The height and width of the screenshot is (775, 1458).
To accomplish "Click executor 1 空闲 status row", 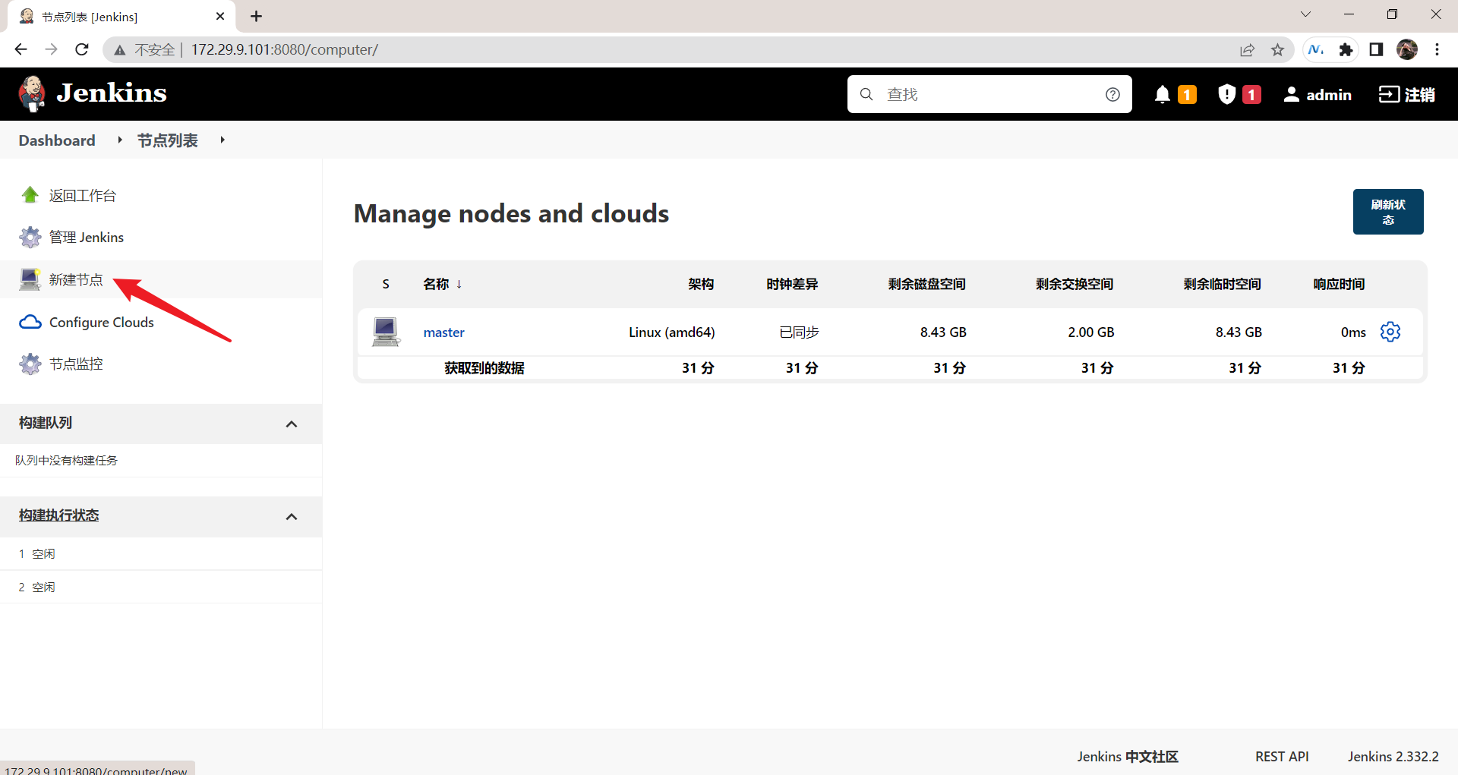I will (161, 554).
